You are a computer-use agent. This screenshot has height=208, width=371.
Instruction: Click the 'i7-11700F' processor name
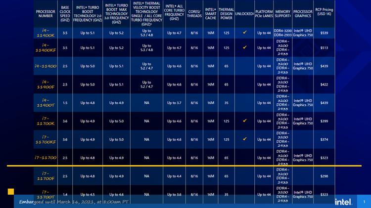(46, 176)
